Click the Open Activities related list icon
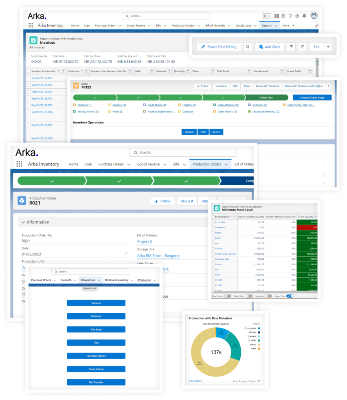The image size is (347, 400). click(214, 105)
